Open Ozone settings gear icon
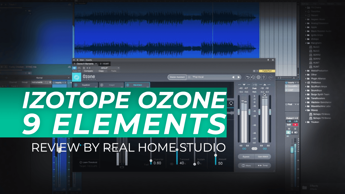Image resolution: width=345 pixels, height=194 pixels. click(x=258, y=77)
